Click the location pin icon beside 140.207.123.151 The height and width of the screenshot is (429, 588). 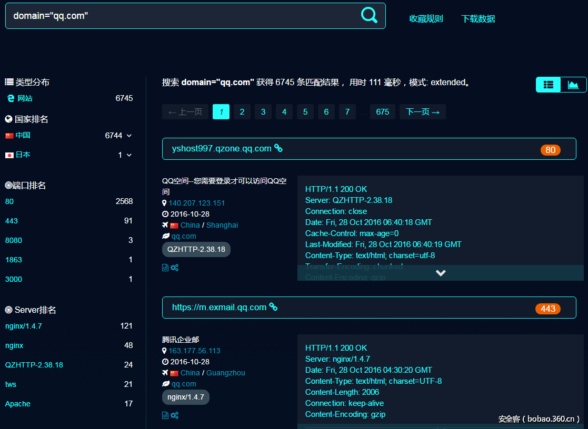click(165, 203)
